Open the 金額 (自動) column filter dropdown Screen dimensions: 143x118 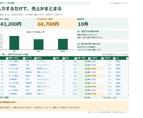(89, 58)
